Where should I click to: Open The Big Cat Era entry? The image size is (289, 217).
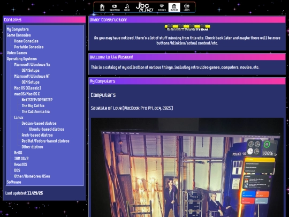click(33, 106)
